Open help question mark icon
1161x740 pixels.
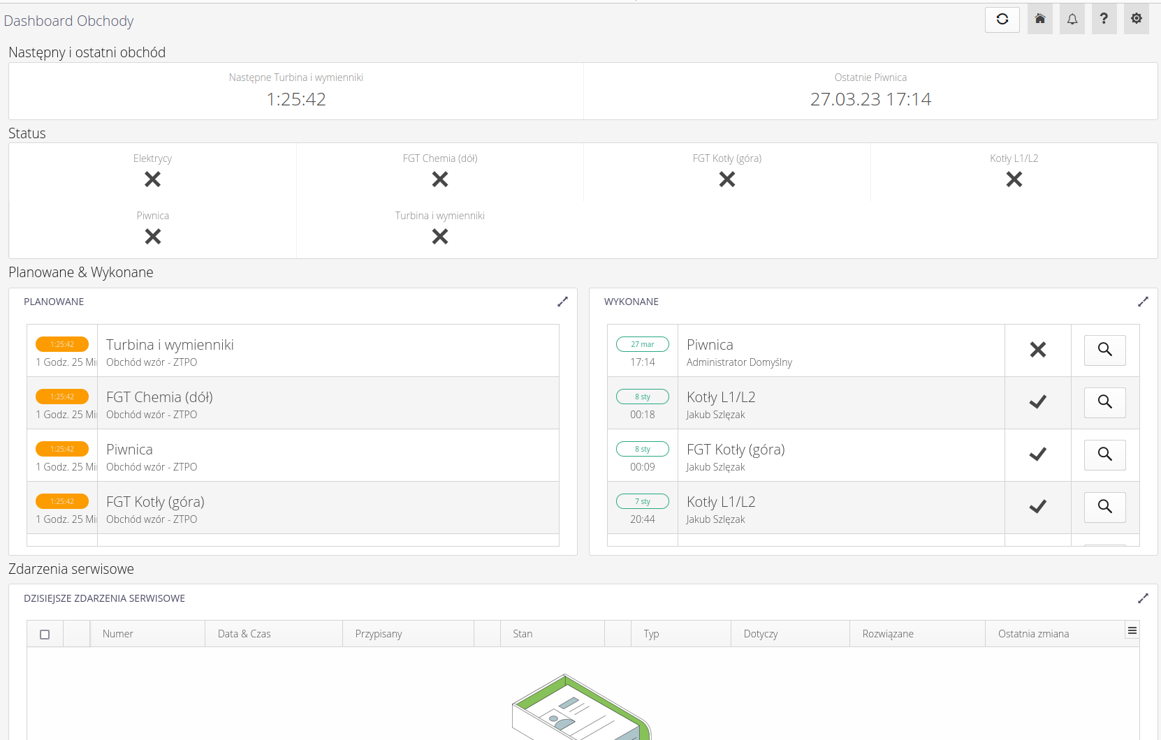click(1104, 20)
